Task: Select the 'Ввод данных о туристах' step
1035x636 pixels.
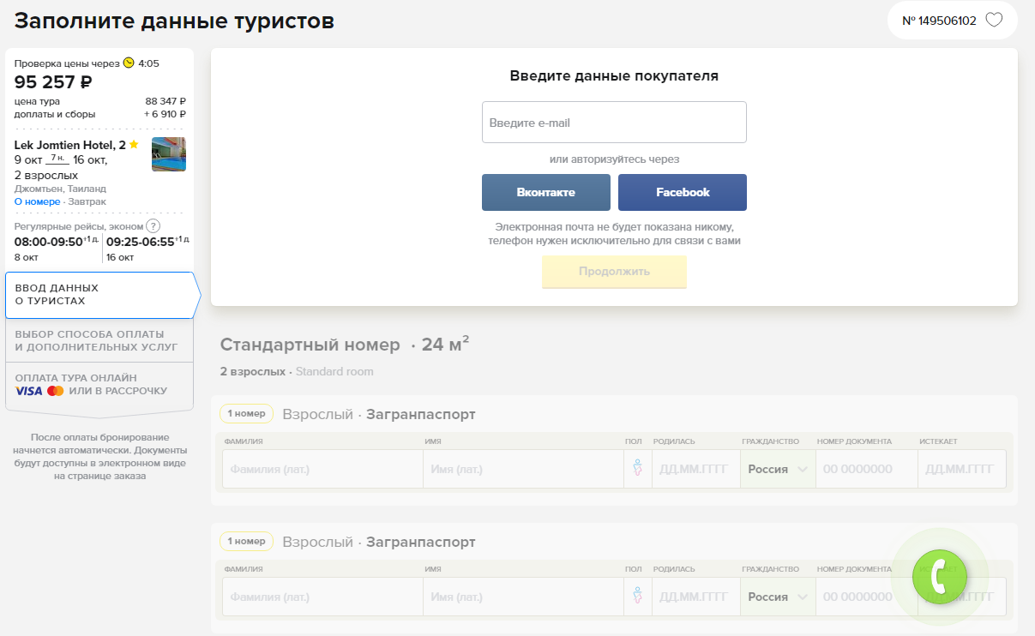Action: (99, 295)
